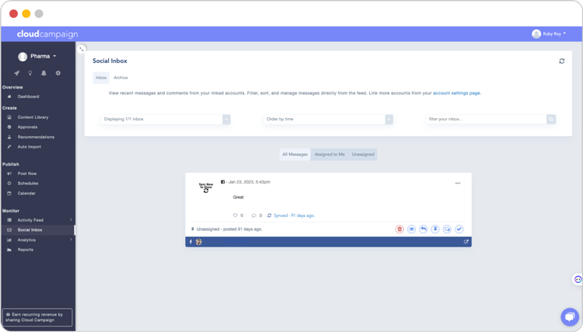The image size is (583, 332).
Task: Click the 'filter your inbox' search field
Action: 485,120
